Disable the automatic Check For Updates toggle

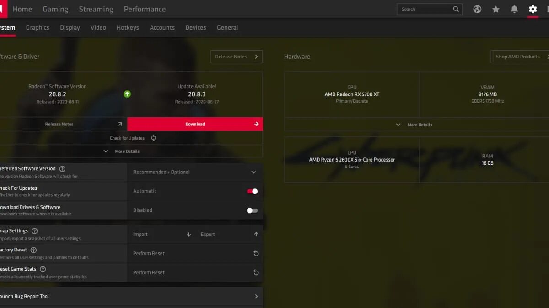(252, 191)
